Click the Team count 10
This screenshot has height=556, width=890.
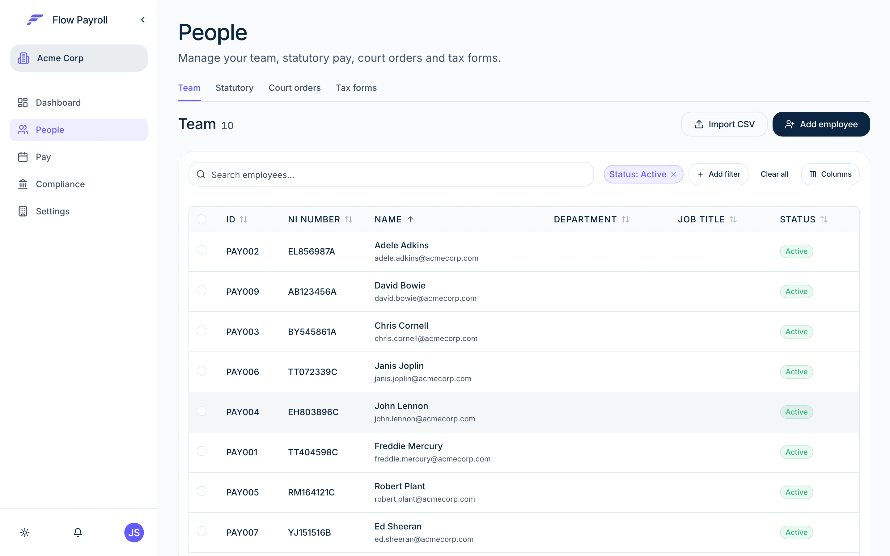[x=227, y=126]
